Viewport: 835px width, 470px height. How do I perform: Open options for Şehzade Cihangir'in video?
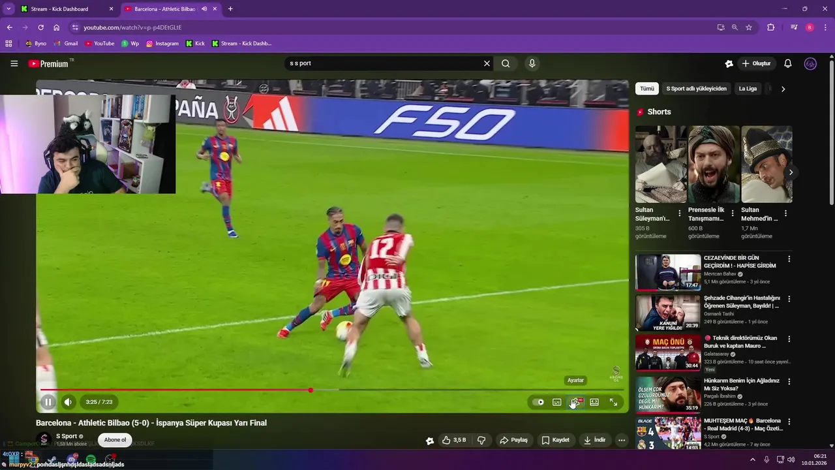click(789, 299)
